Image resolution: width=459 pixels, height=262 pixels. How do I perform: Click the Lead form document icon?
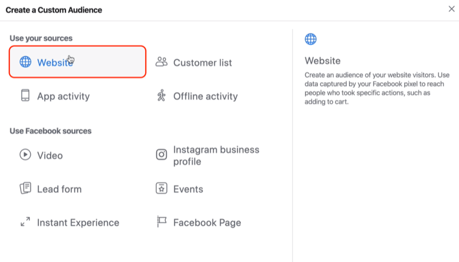pos(25,188)
